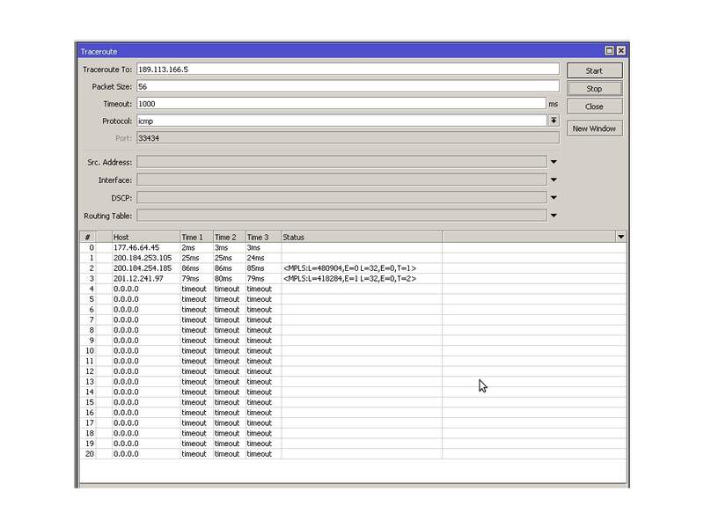The image size is (704, 528).
Task: Click the 2ms Time 1 cell
Action: 188,248
